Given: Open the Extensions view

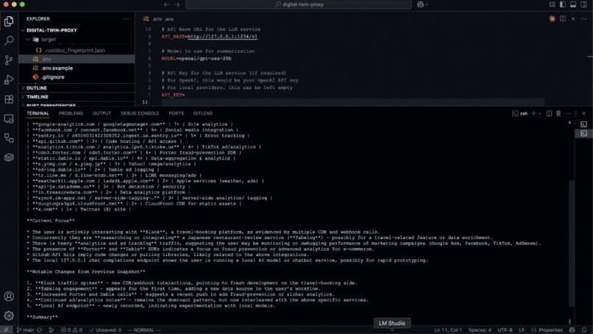Looking at the screenshot, I should coord(9,99).
